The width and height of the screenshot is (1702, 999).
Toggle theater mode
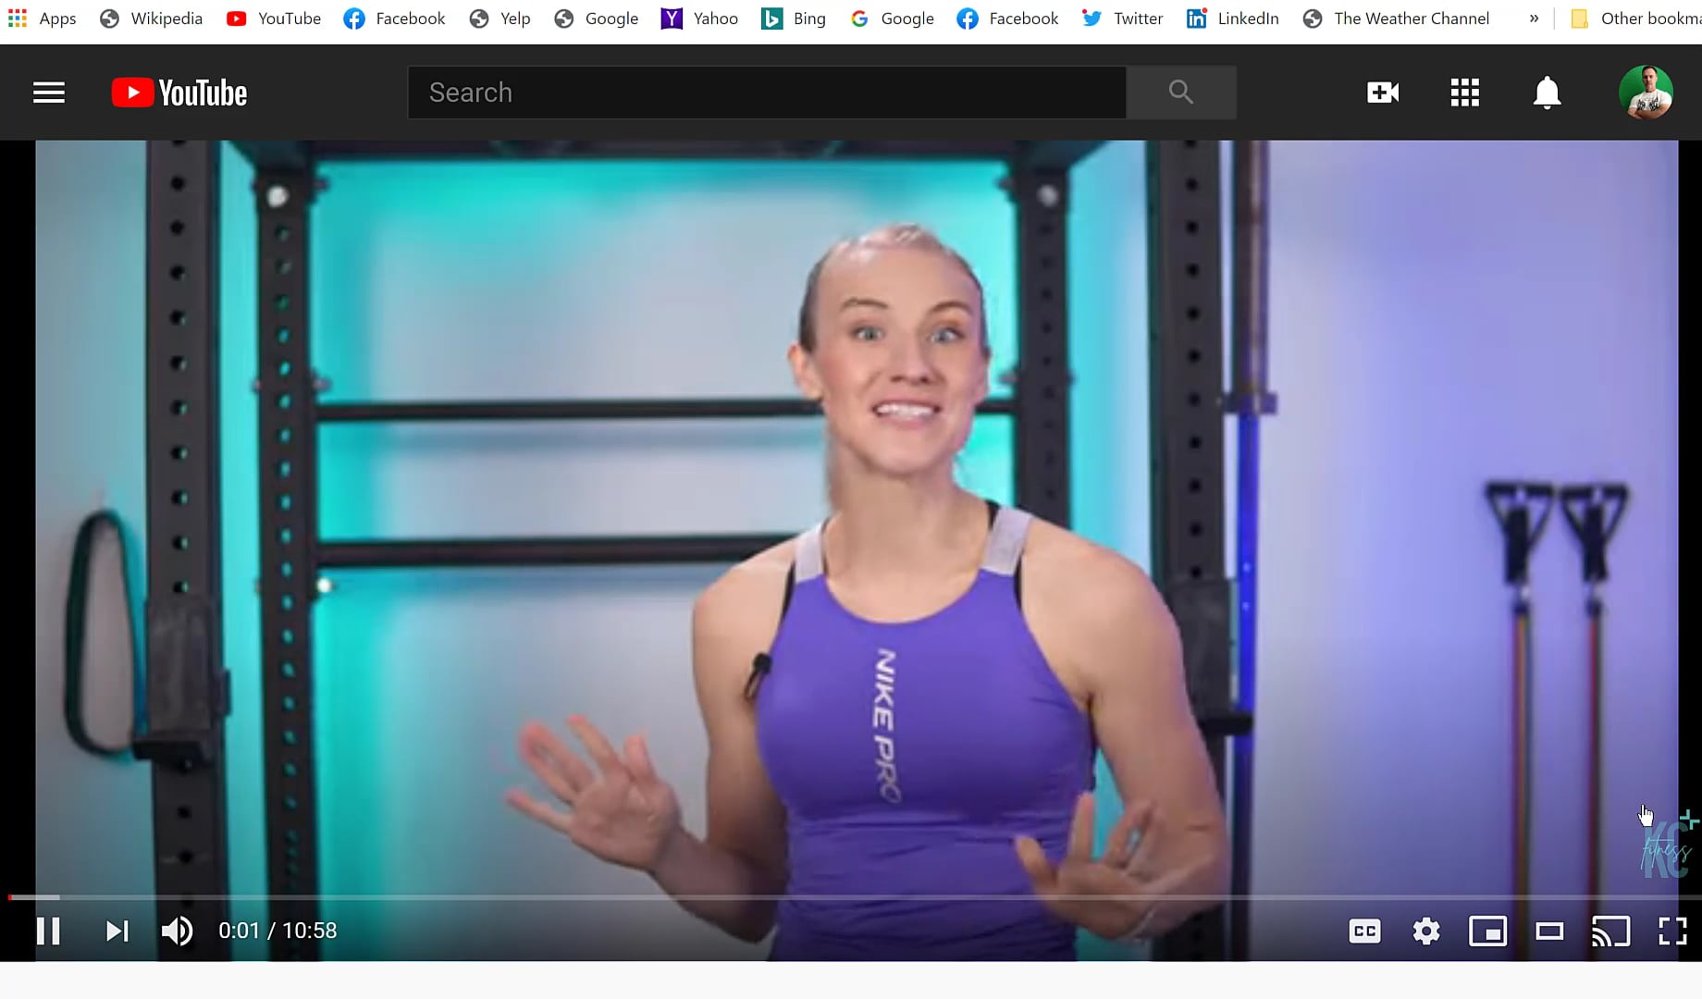pyautogui.click(x=1549, y=931)
